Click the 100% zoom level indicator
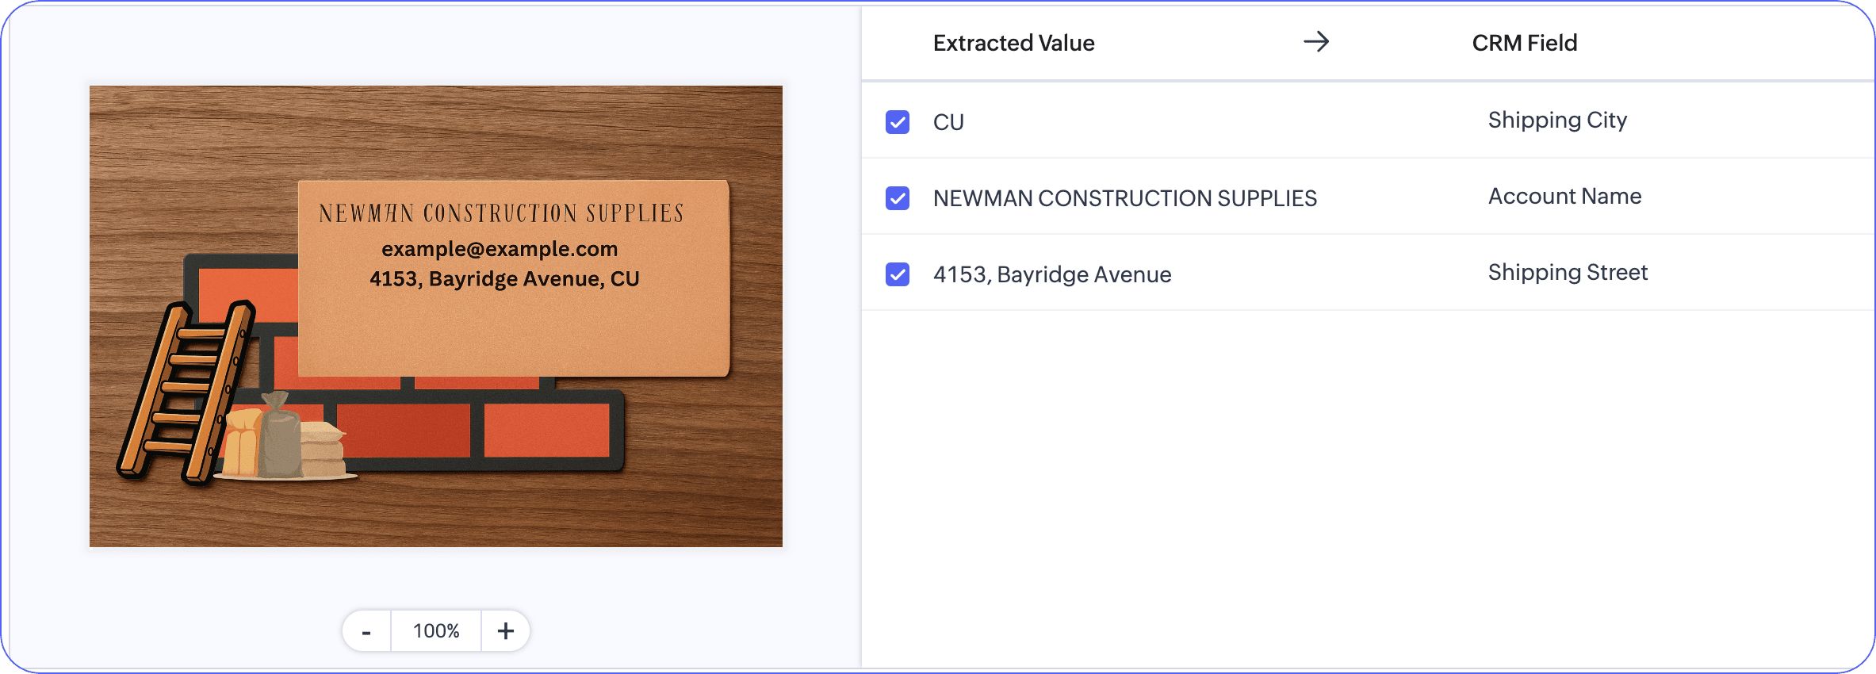Screen dimensions: 1876x674 436,631
